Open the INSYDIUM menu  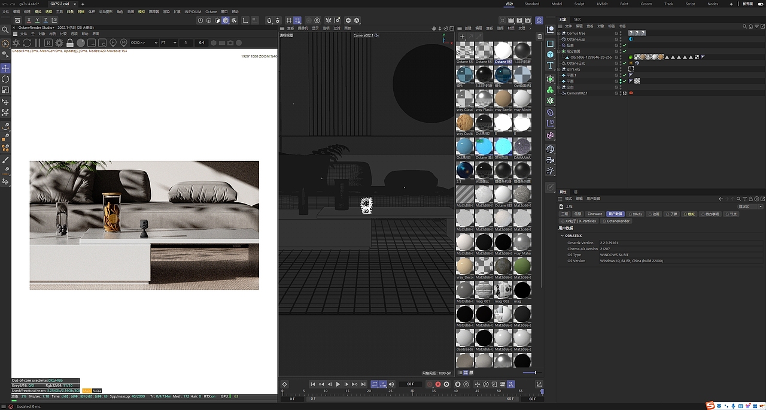point(193,11)
